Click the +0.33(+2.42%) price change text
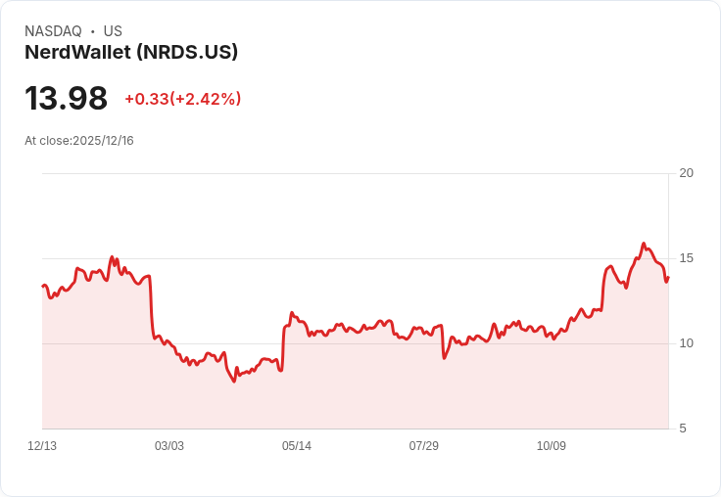 point(183,99)
